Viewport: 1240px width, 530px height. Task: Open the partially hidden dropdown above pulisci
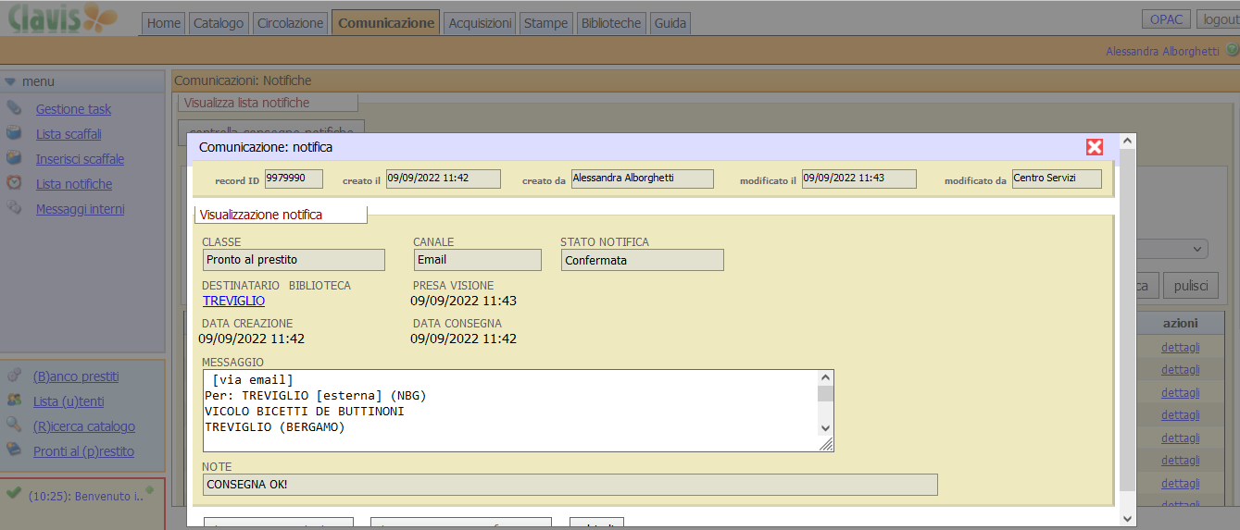pos(1171,249)
